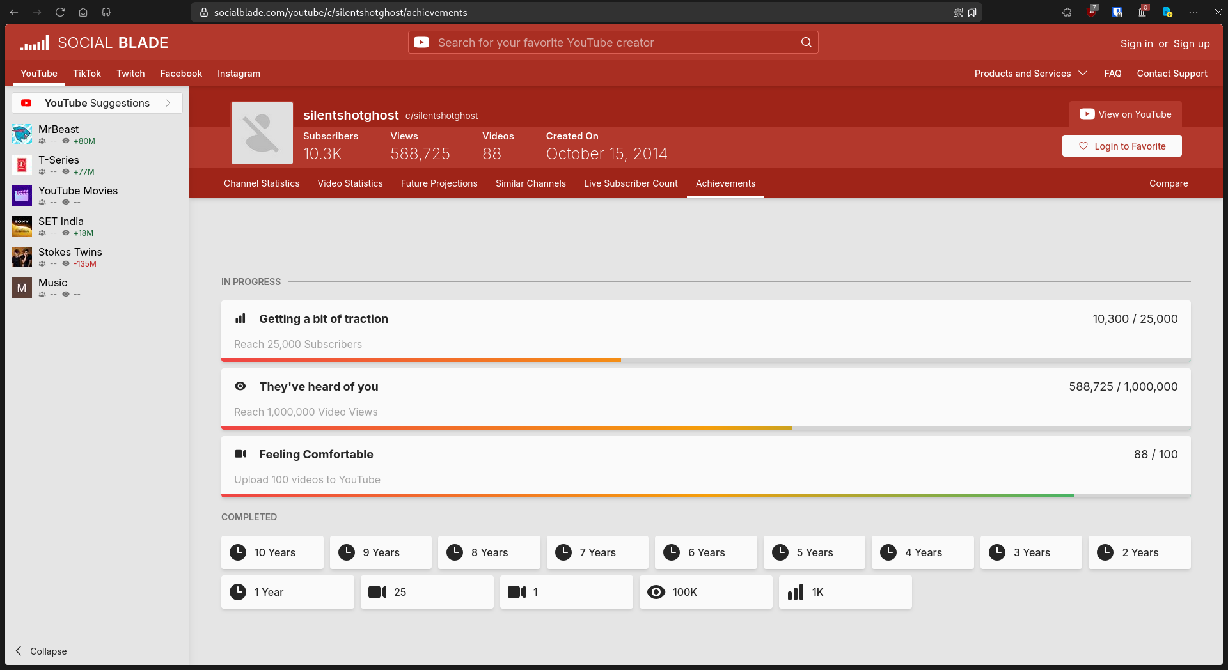Click the Upload 100 videos progress bar
Viewport: 1228px width, 670px height.
(706, 495)
